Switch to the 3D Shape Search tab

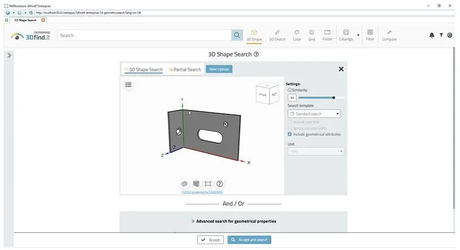(143, 70)
